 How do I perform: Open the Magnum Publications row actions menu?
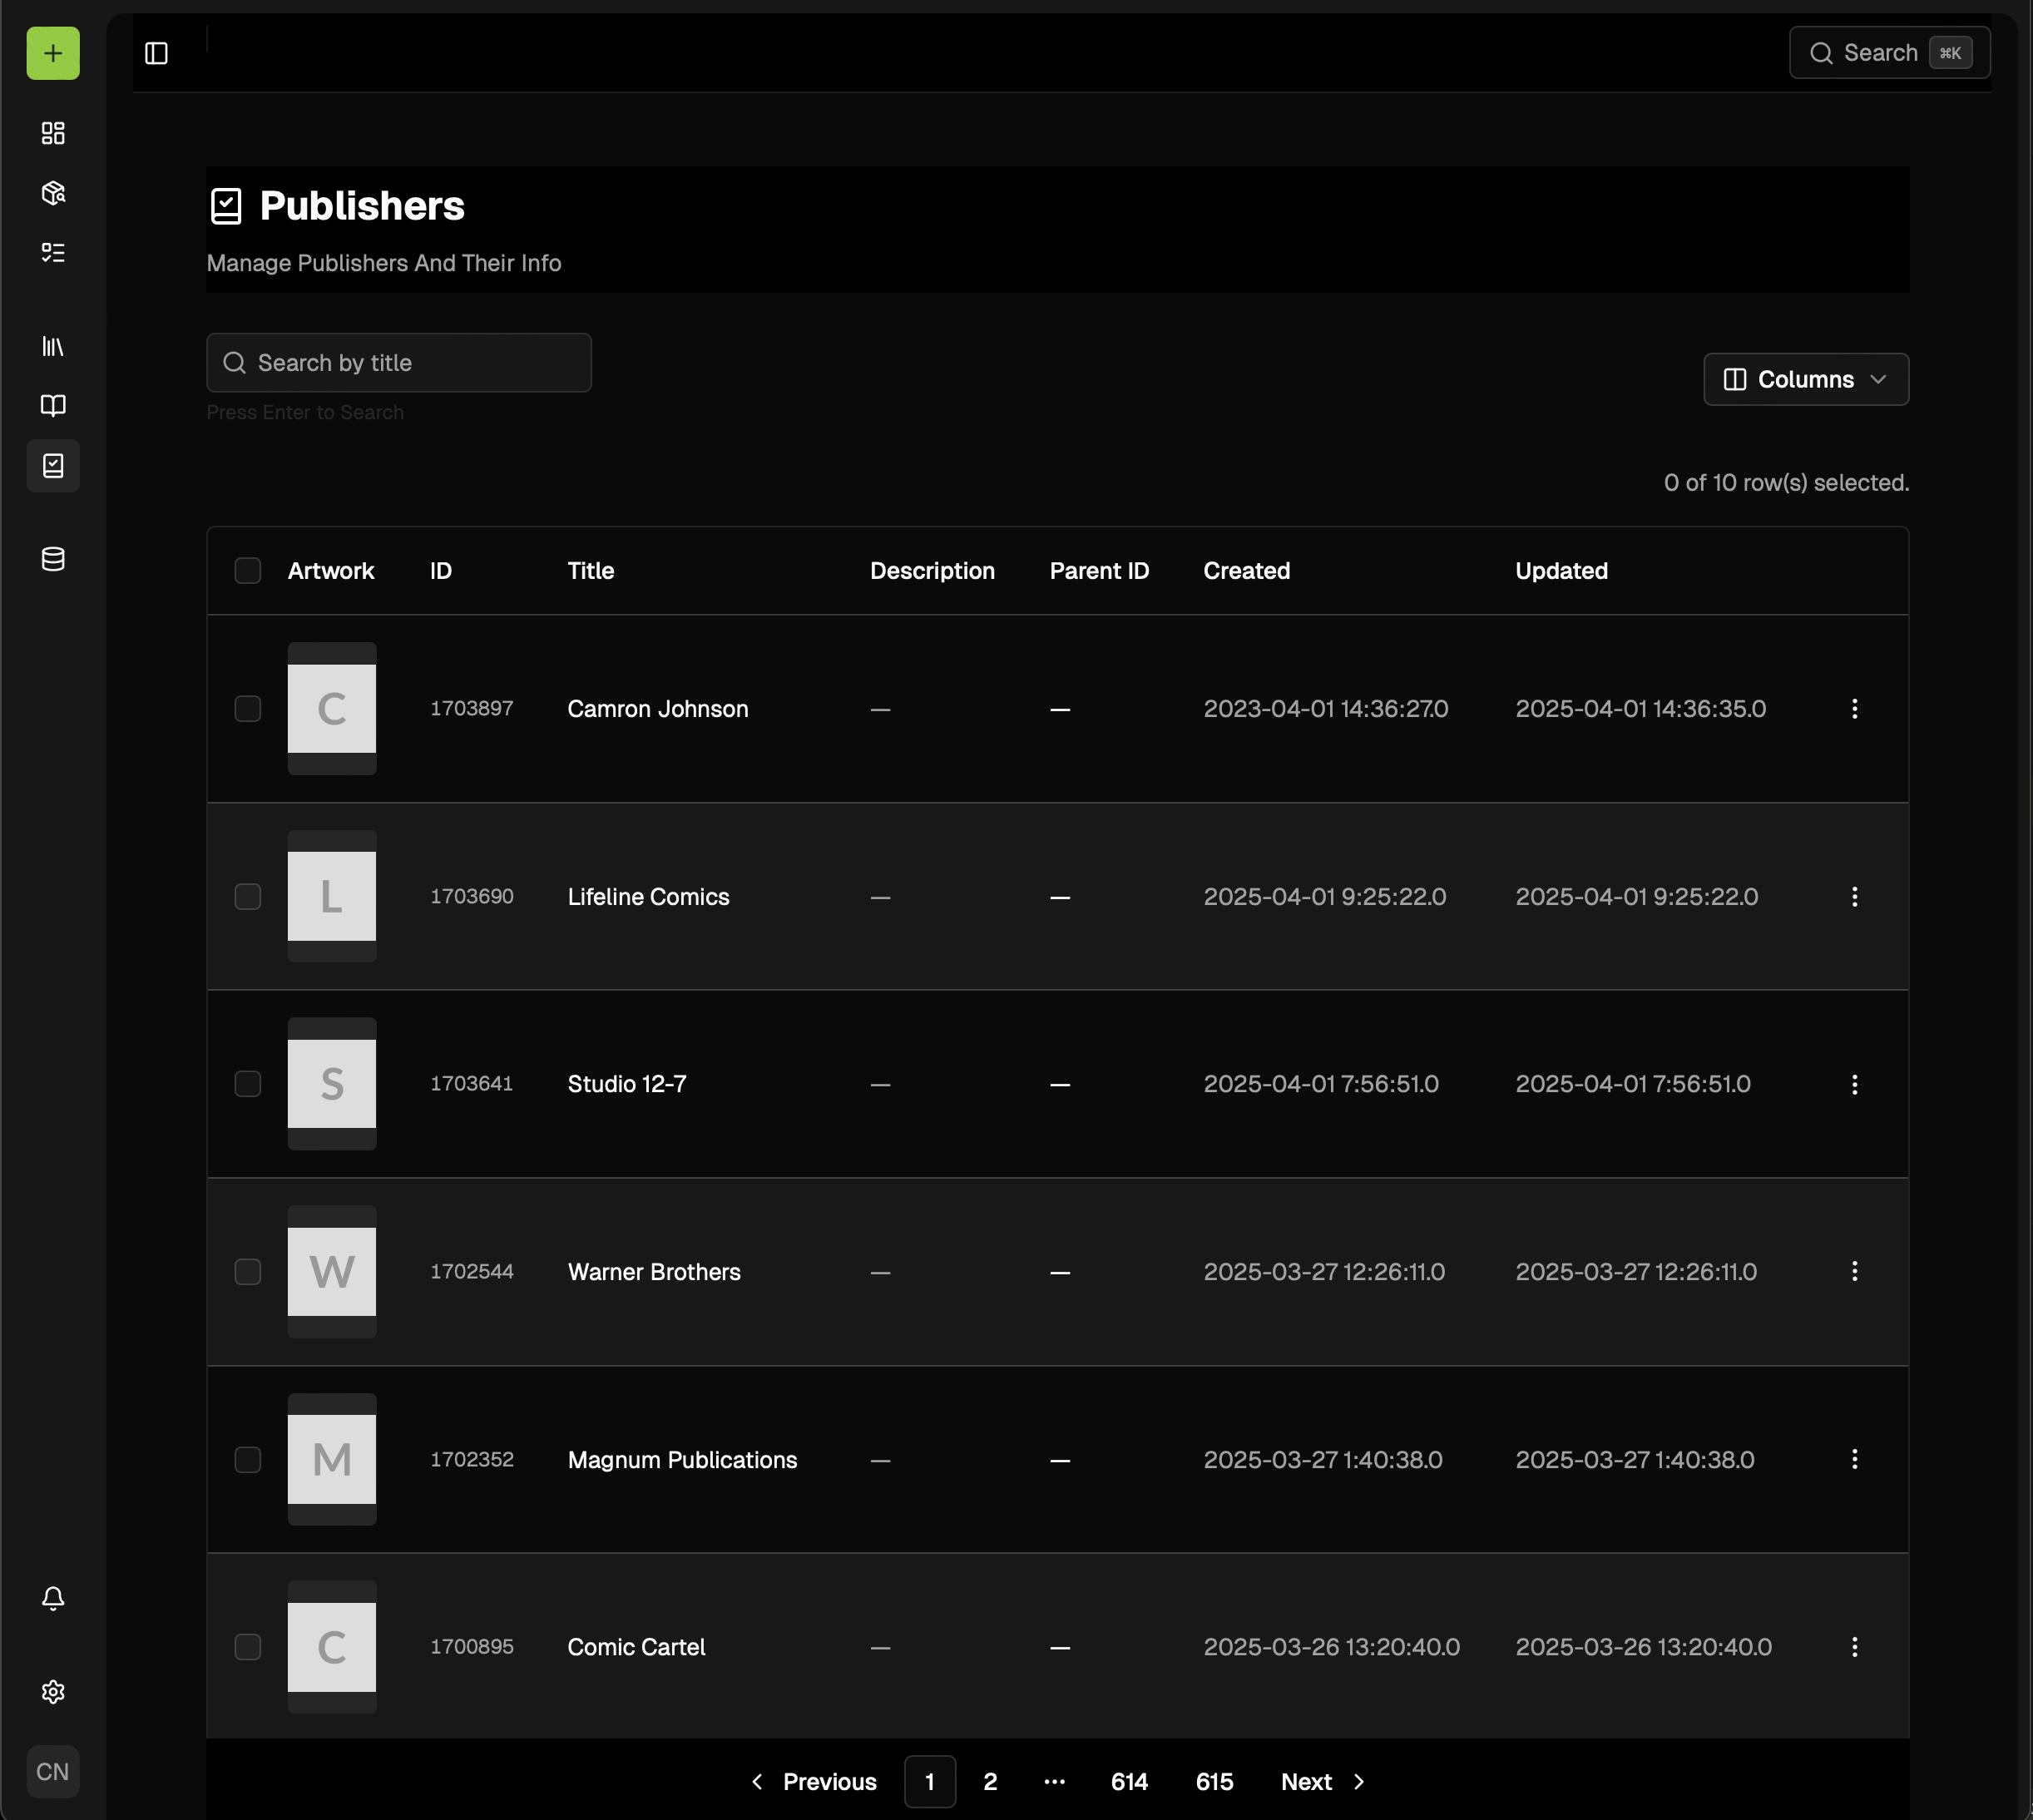pyautogui.click(x=1854, y=1459)
